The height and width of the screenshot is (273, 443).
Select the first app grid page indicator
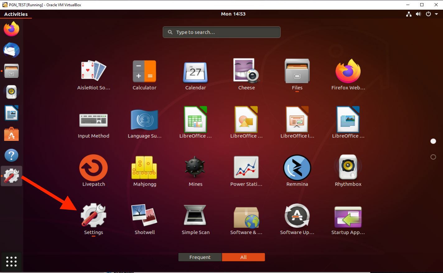point(433,141)
